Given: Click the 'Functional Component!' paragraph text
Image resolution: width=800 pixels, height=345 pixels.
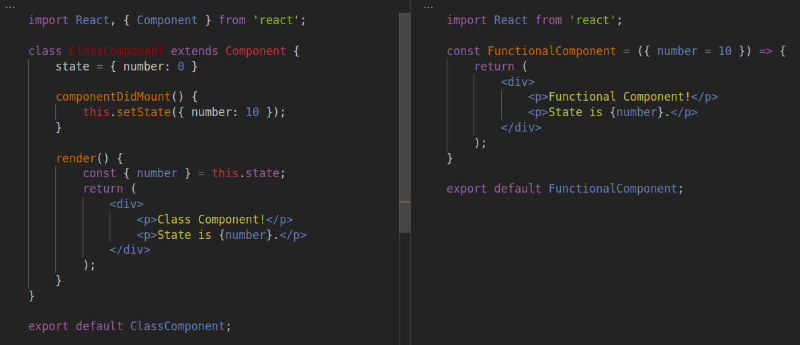Looking at the screenshot, I should [x=619, y=97].
